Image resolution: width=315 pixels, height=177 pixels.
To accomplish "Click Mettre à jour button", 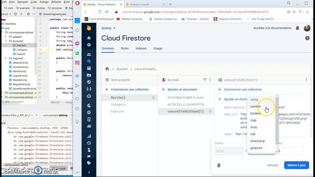I will 296,165.
